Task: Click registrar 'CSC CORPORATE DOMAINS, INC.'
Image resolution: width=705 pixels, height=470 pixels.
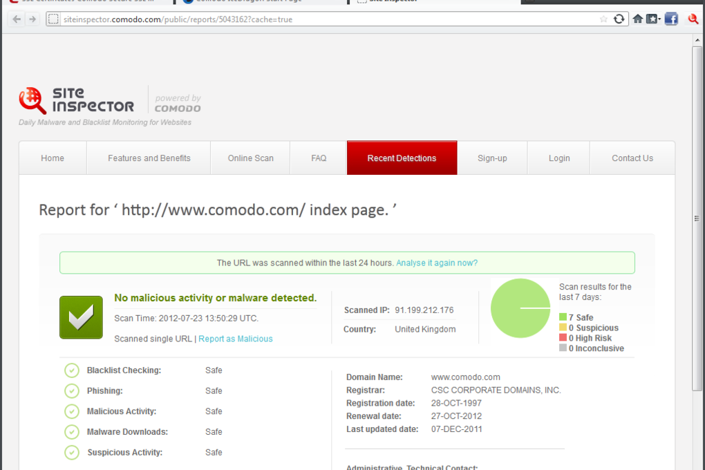Action: point(496,390)
